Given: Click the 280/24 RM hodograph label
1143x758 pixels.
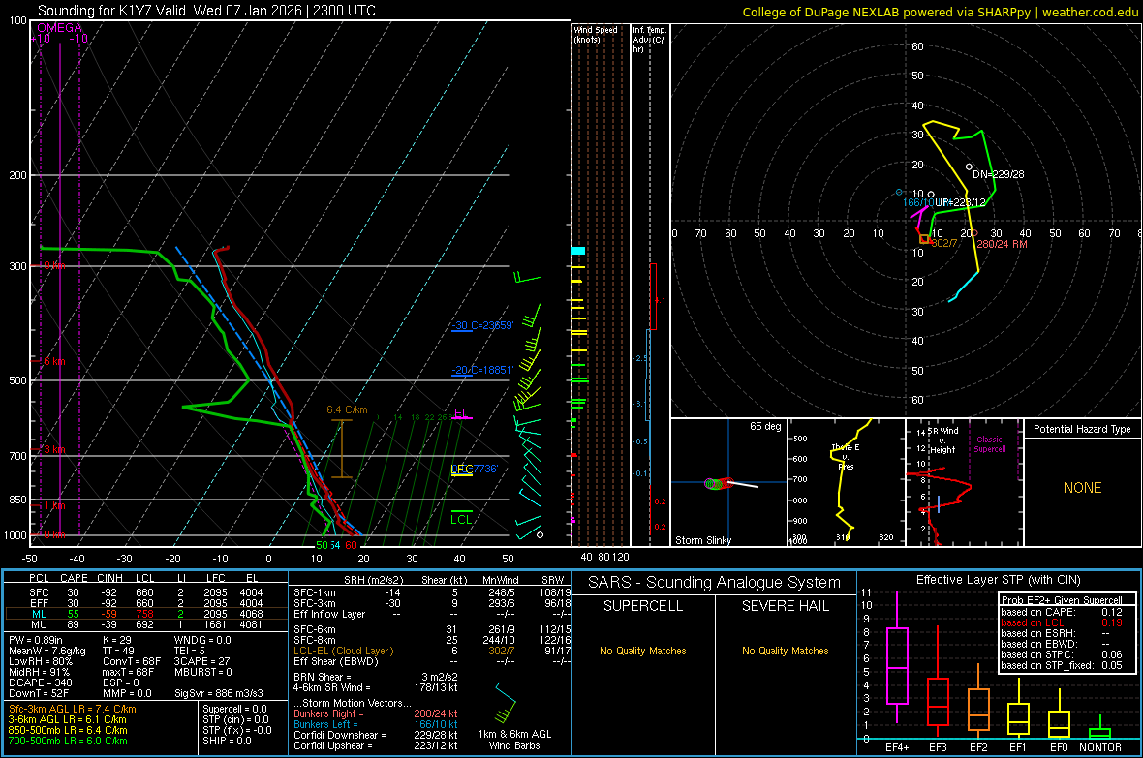Looking at the screenshot, I should [1003, 243].
